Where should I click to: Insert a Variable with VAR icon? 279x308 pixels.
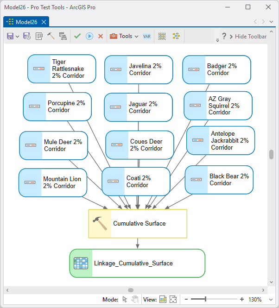click(147, 36)
